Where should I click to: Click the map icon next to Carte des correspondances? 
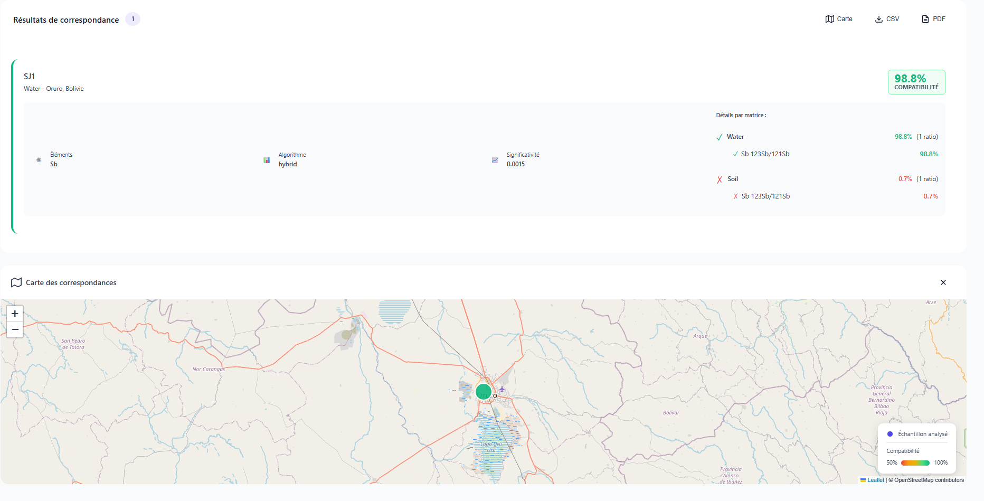pyautogui.click(x=16, y=282)
